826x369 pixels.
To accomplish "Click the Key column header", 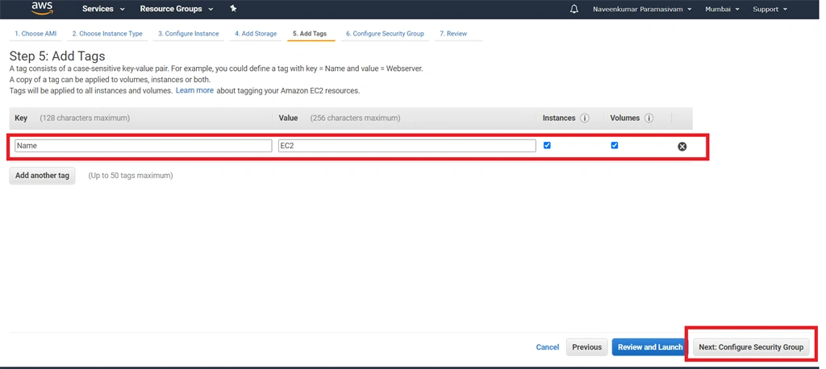I will coord(21,118).
